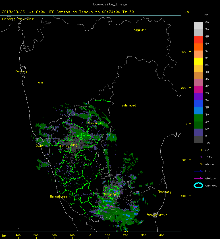Click the '2019/08/23 14:18:00 UTC' timestamp
The image size is (220, 239).
(28, 12)
